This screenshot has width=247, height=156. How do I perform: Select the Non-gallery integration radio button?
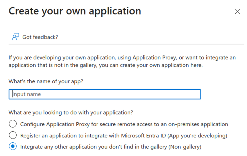[x=13, y=147]
